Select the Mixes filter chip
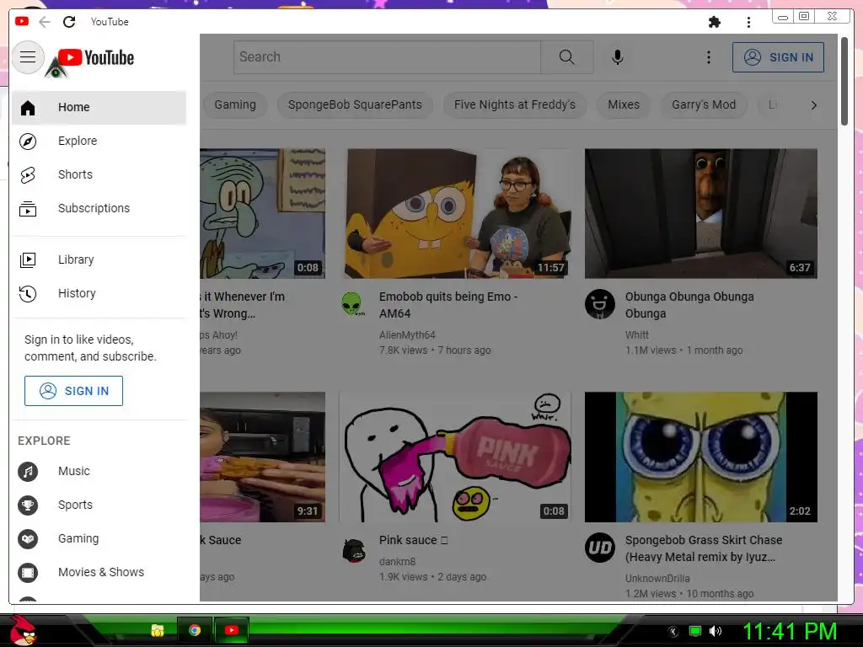This screenshot has width=863, height=647. click(x=624, y=105)
